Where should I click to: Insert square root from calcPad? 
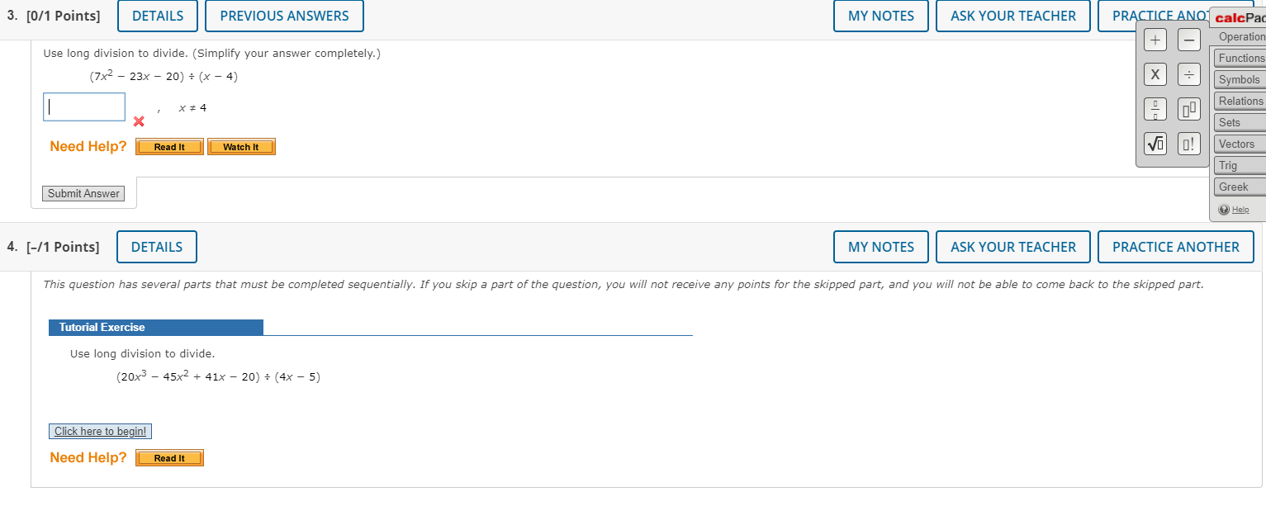(1155, 144)
